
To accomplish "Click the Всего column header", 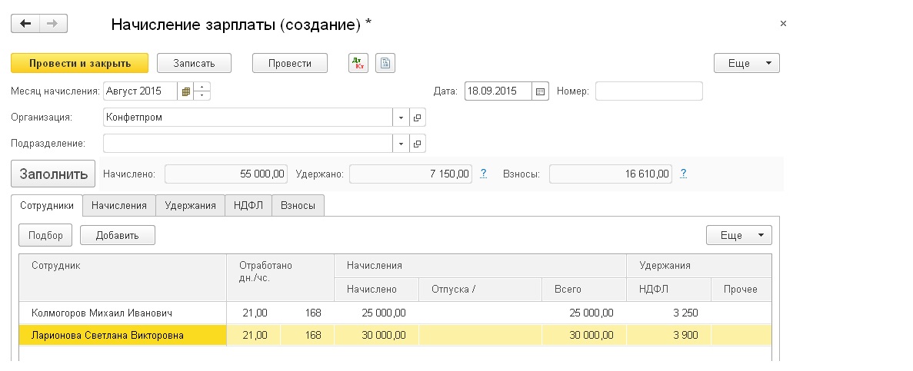I will (584, 289).
